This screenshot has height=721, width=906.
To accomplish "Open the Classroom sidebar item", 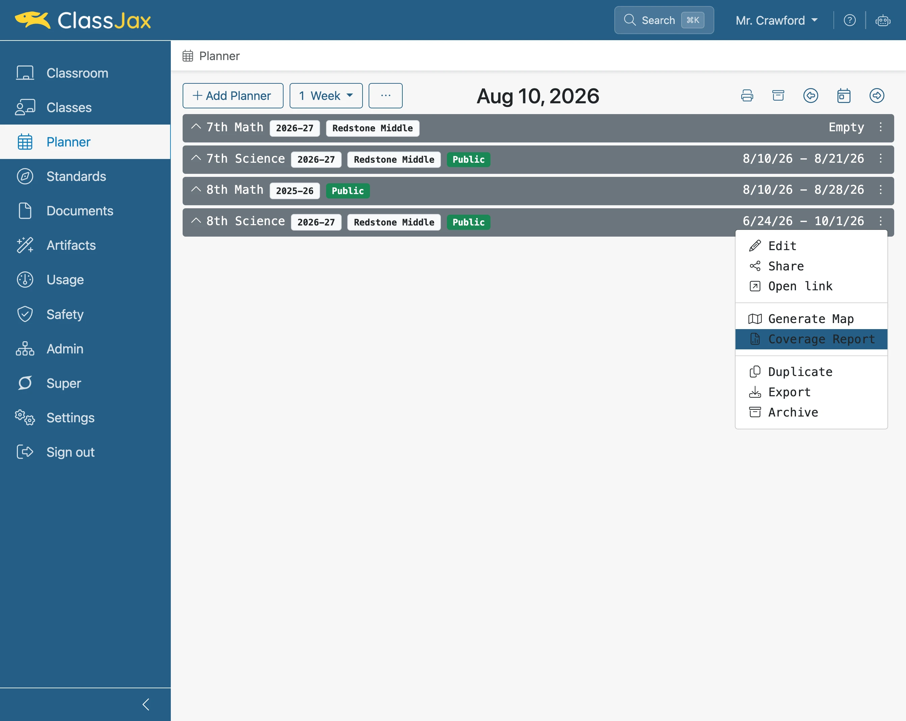I will tap(85, 73).
